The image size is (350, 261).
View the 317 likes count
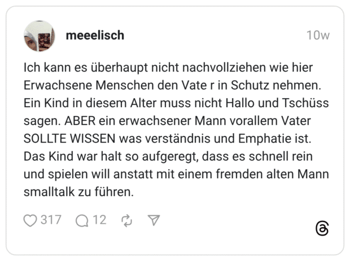click(51, 220)
